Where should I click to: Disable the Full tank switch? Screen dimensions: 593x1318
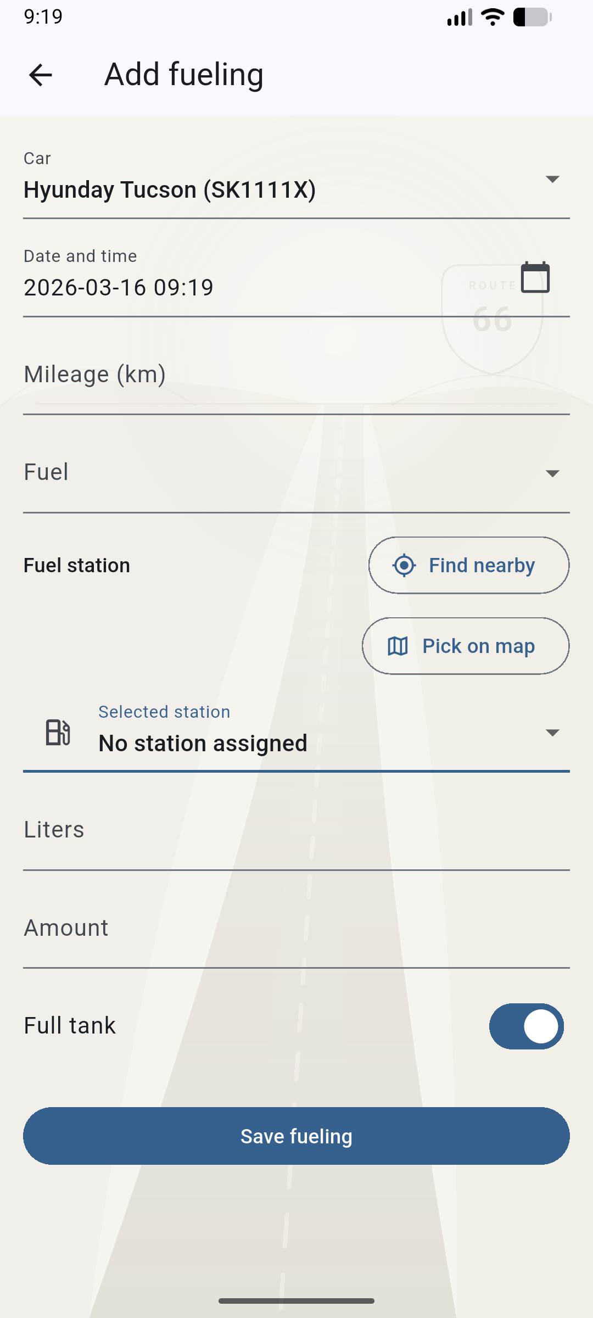point(526,1026)
